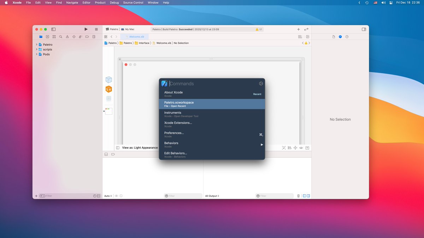
Task: Open the Symbol navigator icon
Action: point(54,37)
